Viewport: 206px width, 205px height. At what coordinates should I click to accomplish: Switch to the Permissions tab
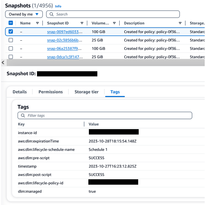(50, 92)
